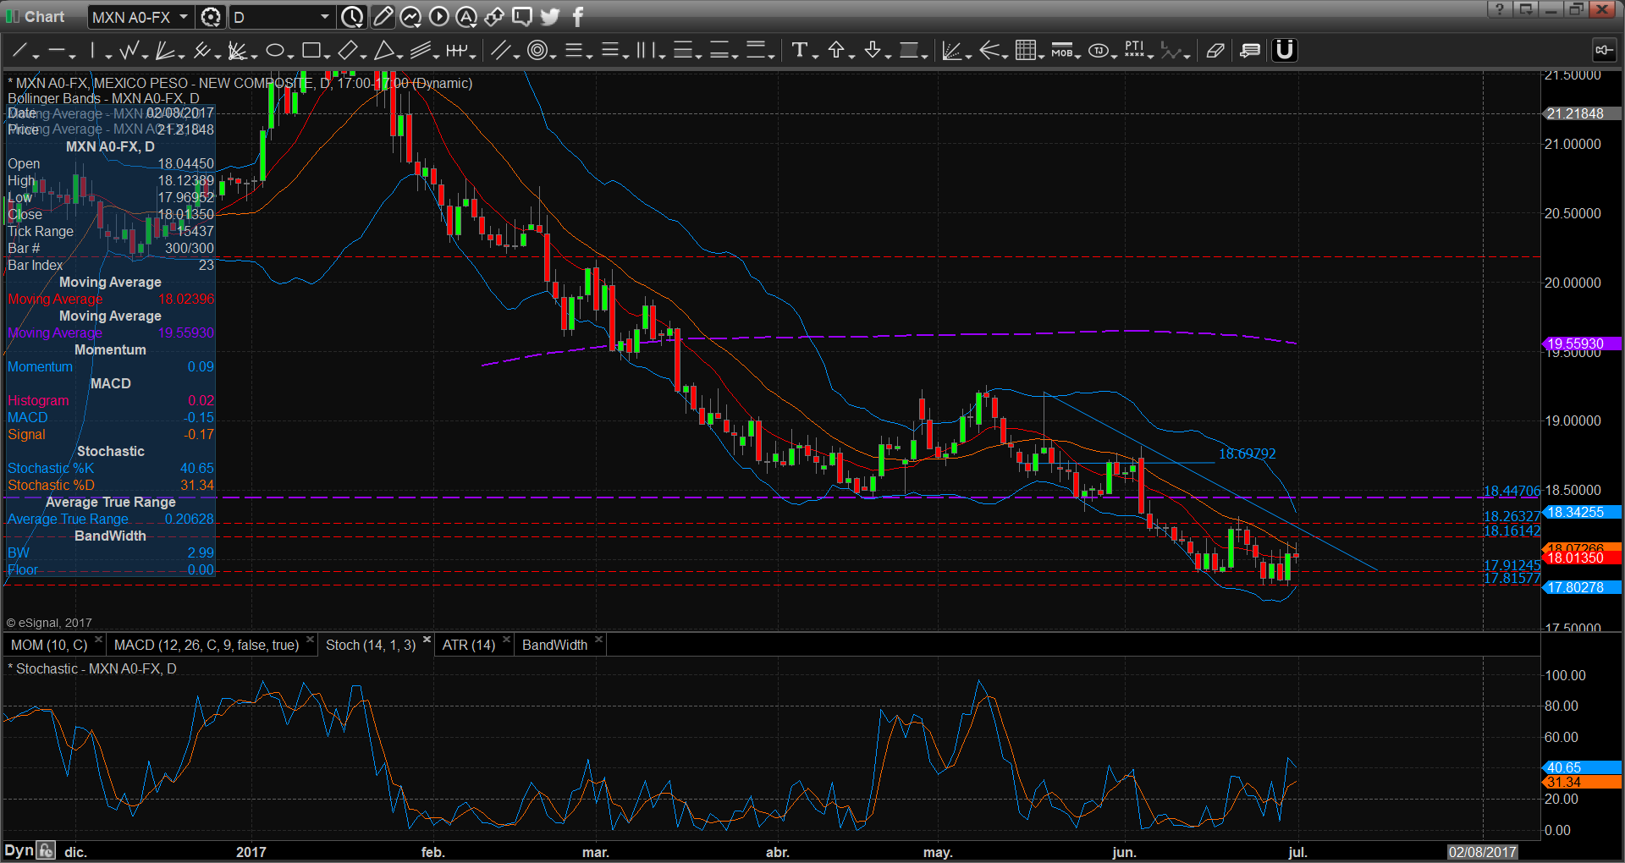Expand the text tool options arrow
The width and height of the screenshot is (1625, 863).
click(x=815, y=57)
